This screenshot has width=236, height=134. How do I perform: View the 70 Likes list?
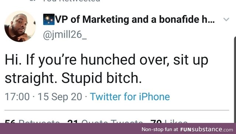coord(169,121)
